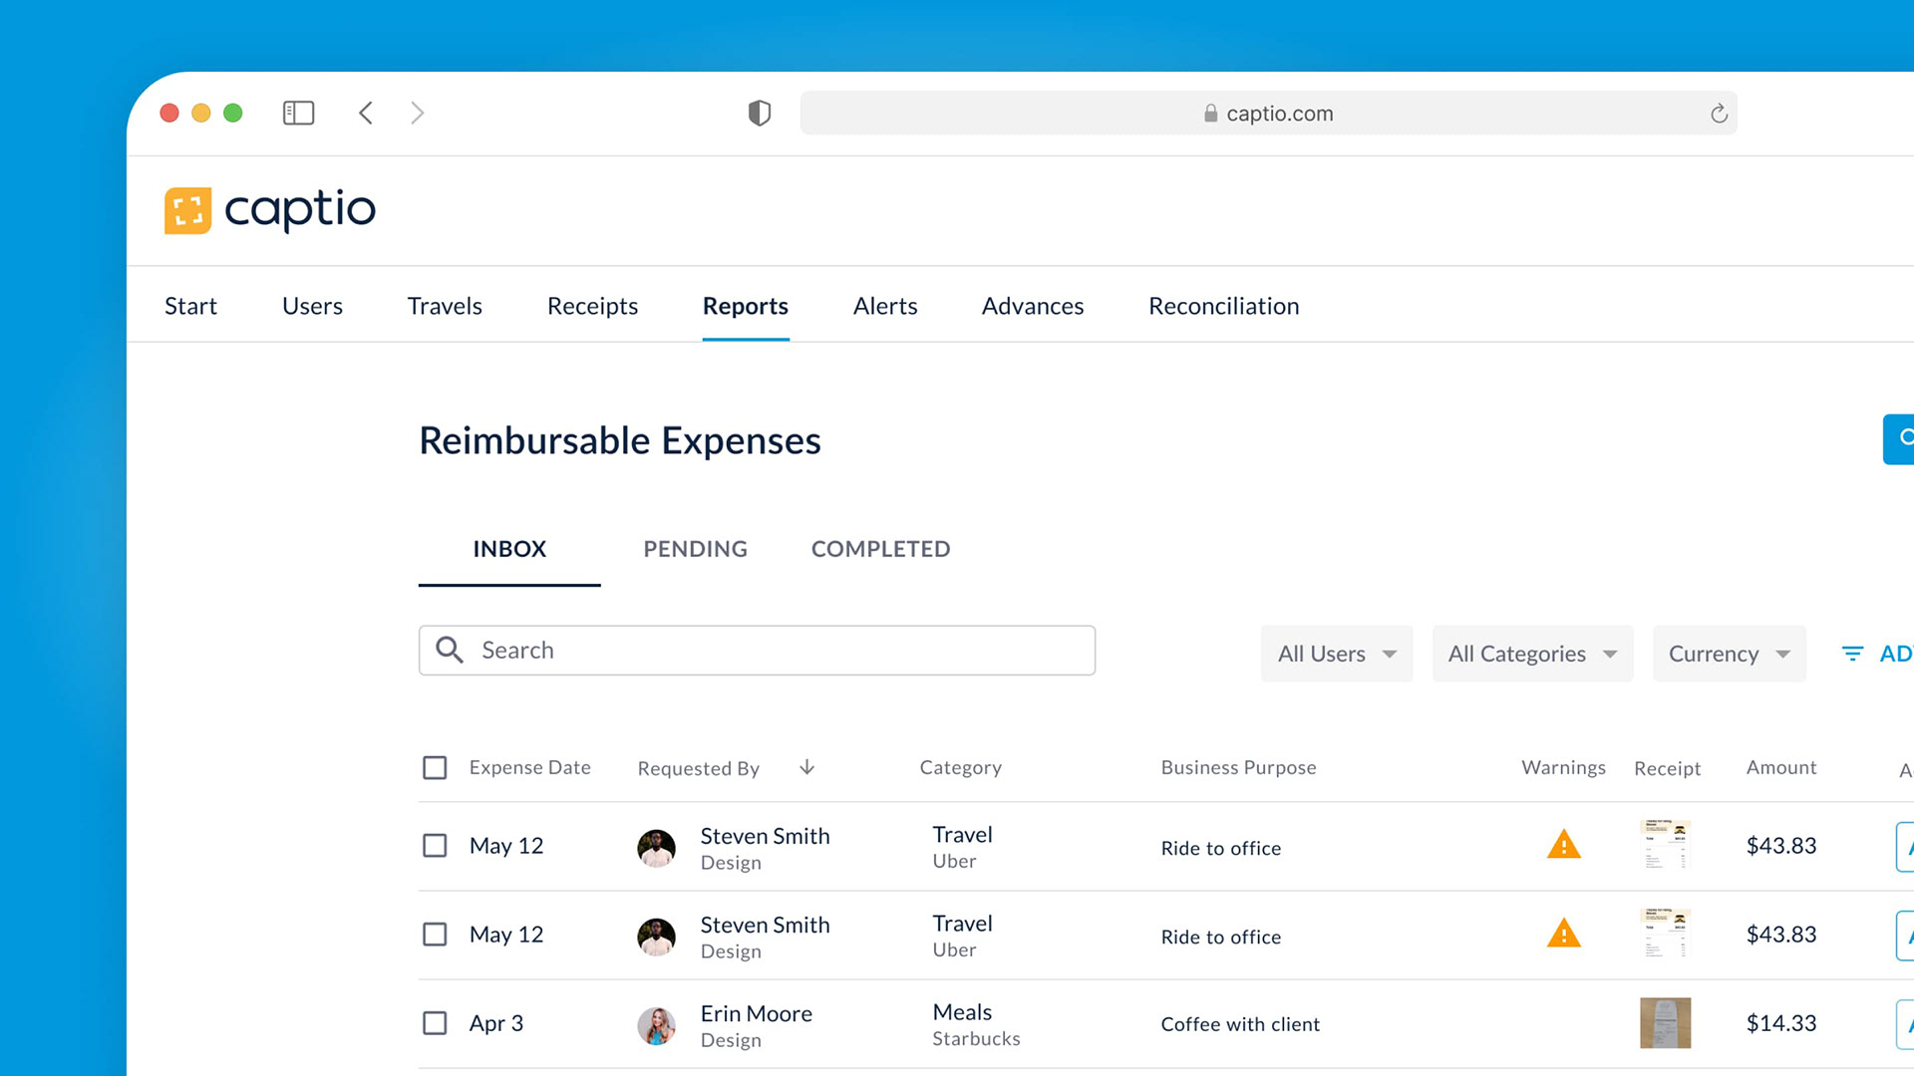Screen dimensions: 1914x1076
Task: Sort by the Requested By arrow
Action: 807,767
